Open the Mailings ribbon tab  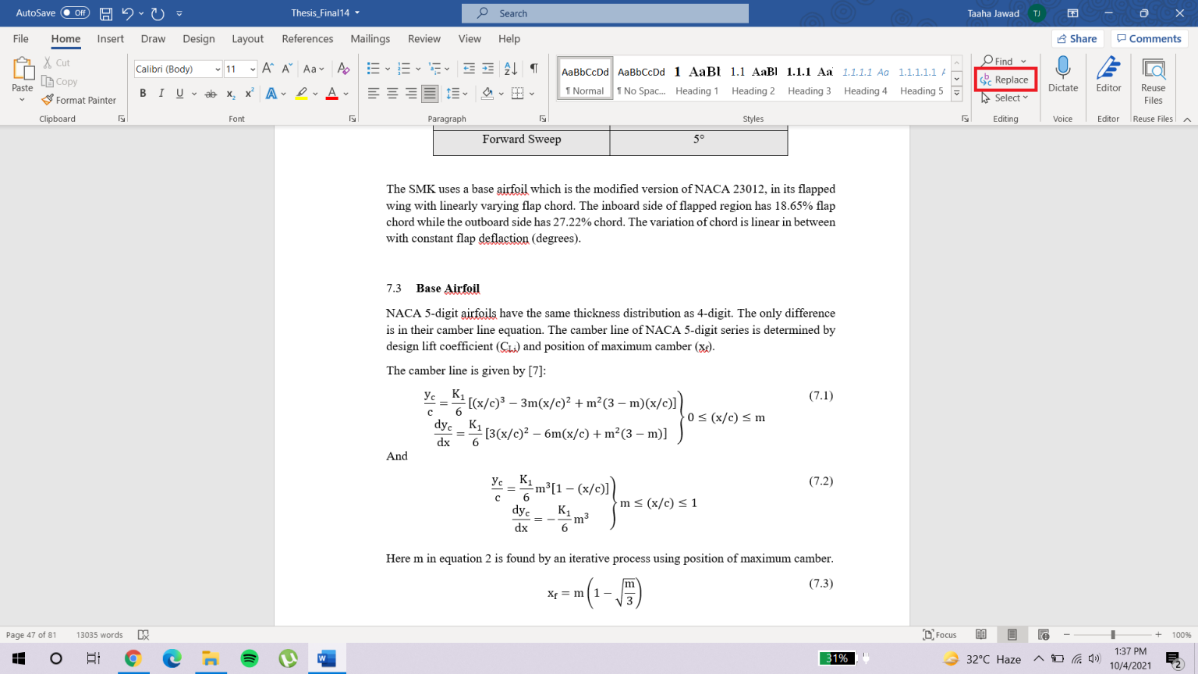370,38
